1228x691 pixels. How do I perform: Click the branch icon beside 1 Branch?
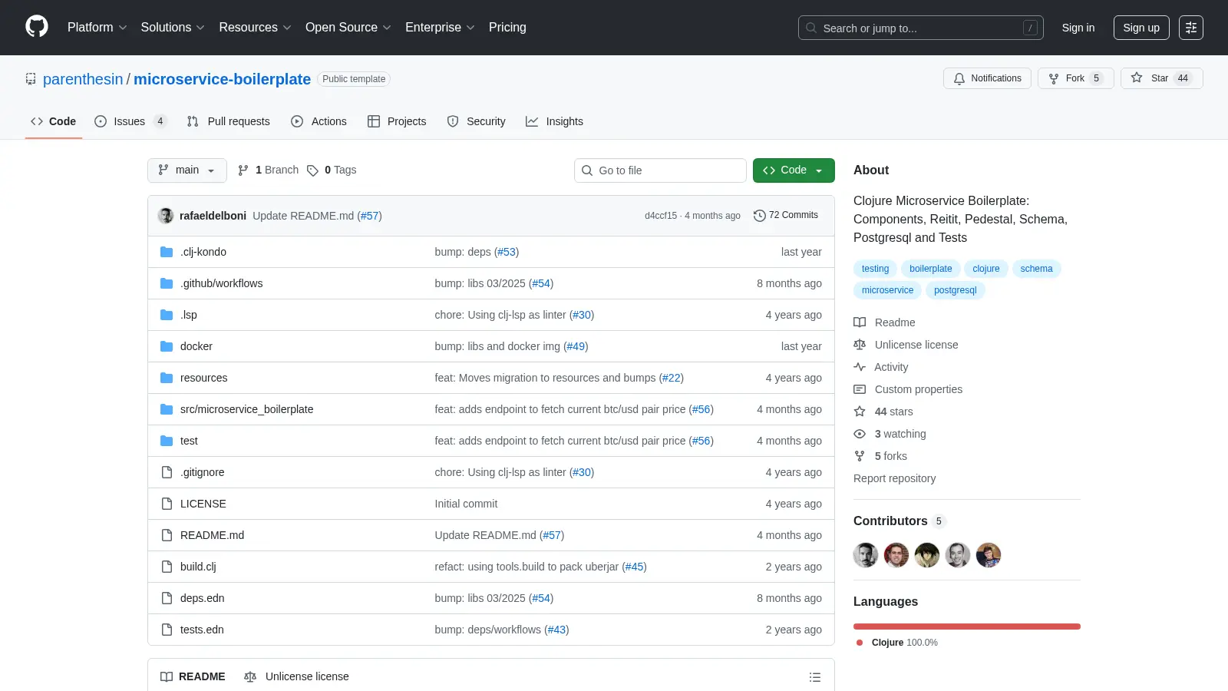[x=243, y=170]
